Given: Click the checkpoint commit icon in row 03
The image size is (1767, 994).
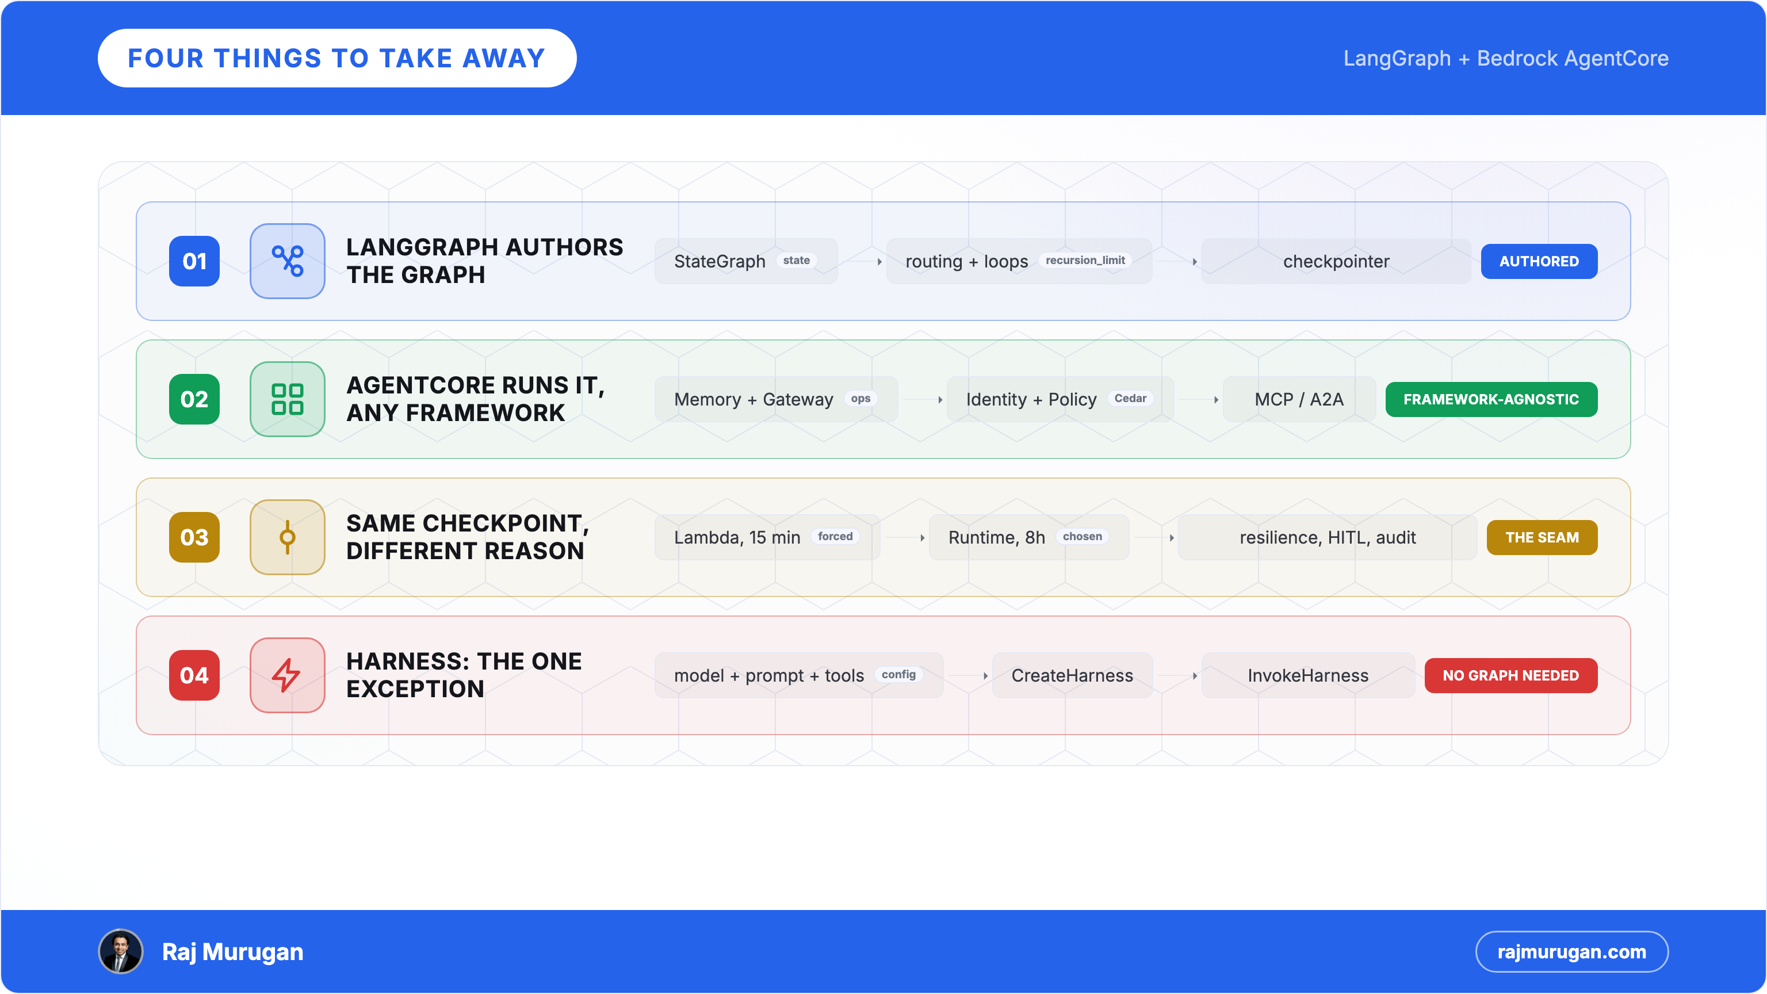Looking at the screenshot, I should click(288, 537).
